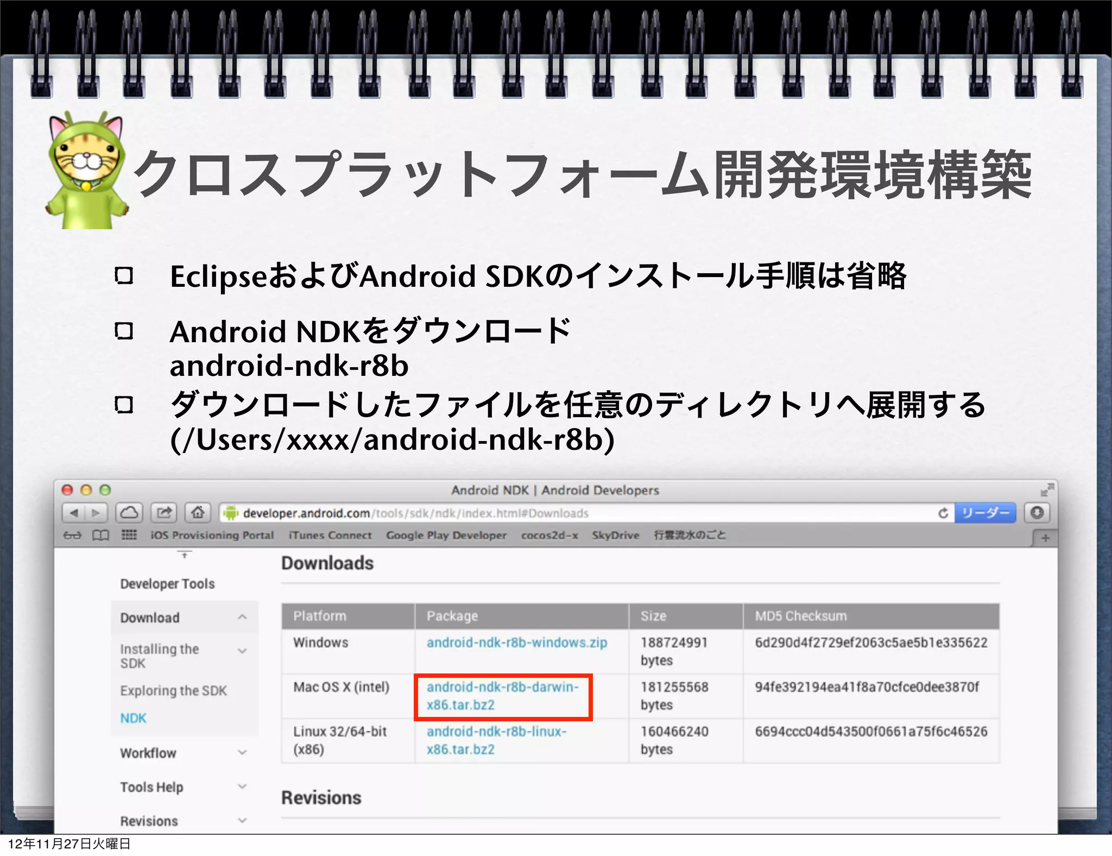
Task: Open 行雲流水のごと bookmark
Action: pyautogui.click(x=690, y=536)
